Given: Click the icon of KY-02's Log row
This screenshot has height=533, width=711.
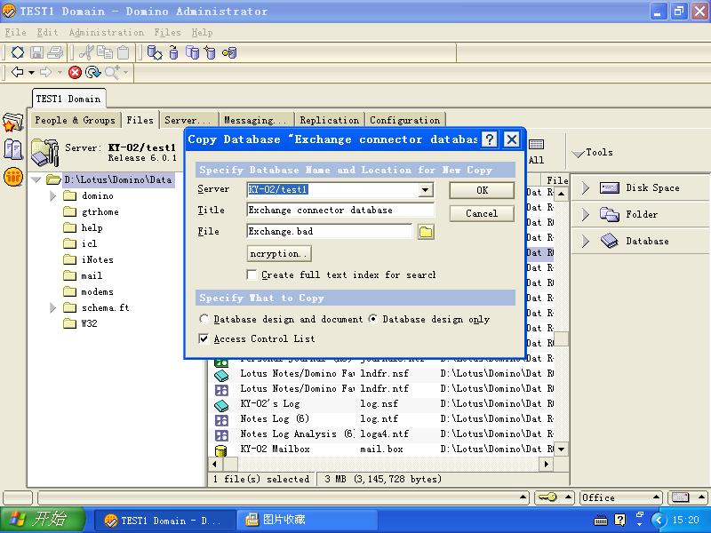Looking at the screenshot, I should tap(220, 404).
